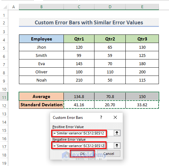
Task: Select the Qtr3 header cell
Action: (x=142, y=39)
